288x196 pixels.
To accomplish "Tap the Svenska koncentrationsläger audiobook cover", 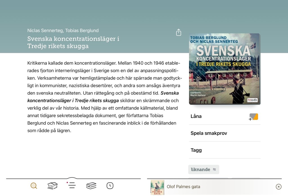I will 224,69.
